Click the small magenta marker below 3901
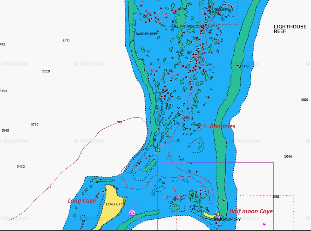 tap(264, 224)
